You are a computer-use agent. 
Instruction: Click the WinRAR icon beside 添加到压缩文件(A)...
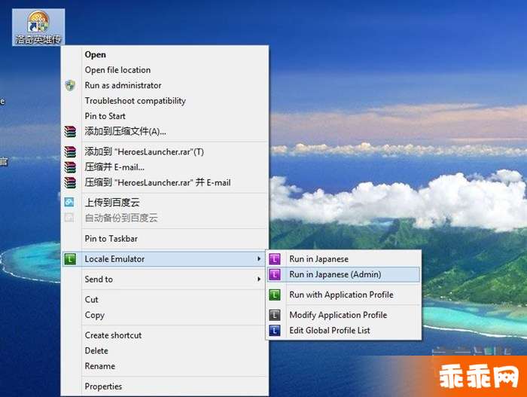(70, 131)
